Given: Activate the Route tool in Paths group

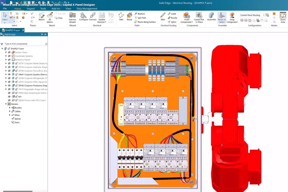Looking at the screenshot, I should point(129,17).
